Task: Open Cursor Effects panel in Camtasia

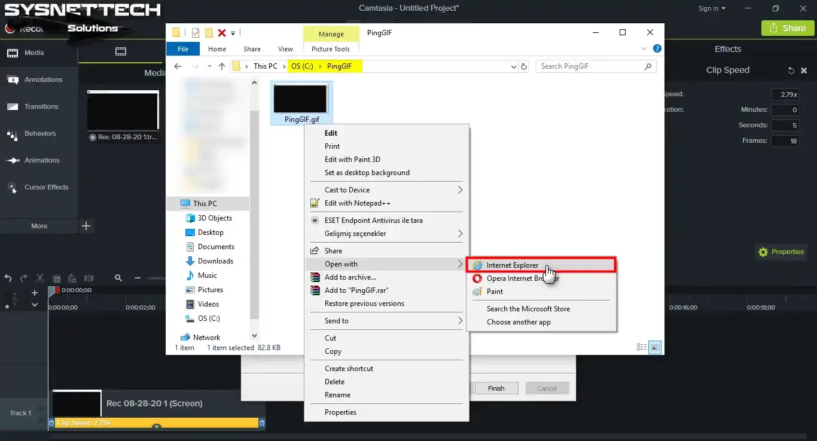Action: coord(39,187)
